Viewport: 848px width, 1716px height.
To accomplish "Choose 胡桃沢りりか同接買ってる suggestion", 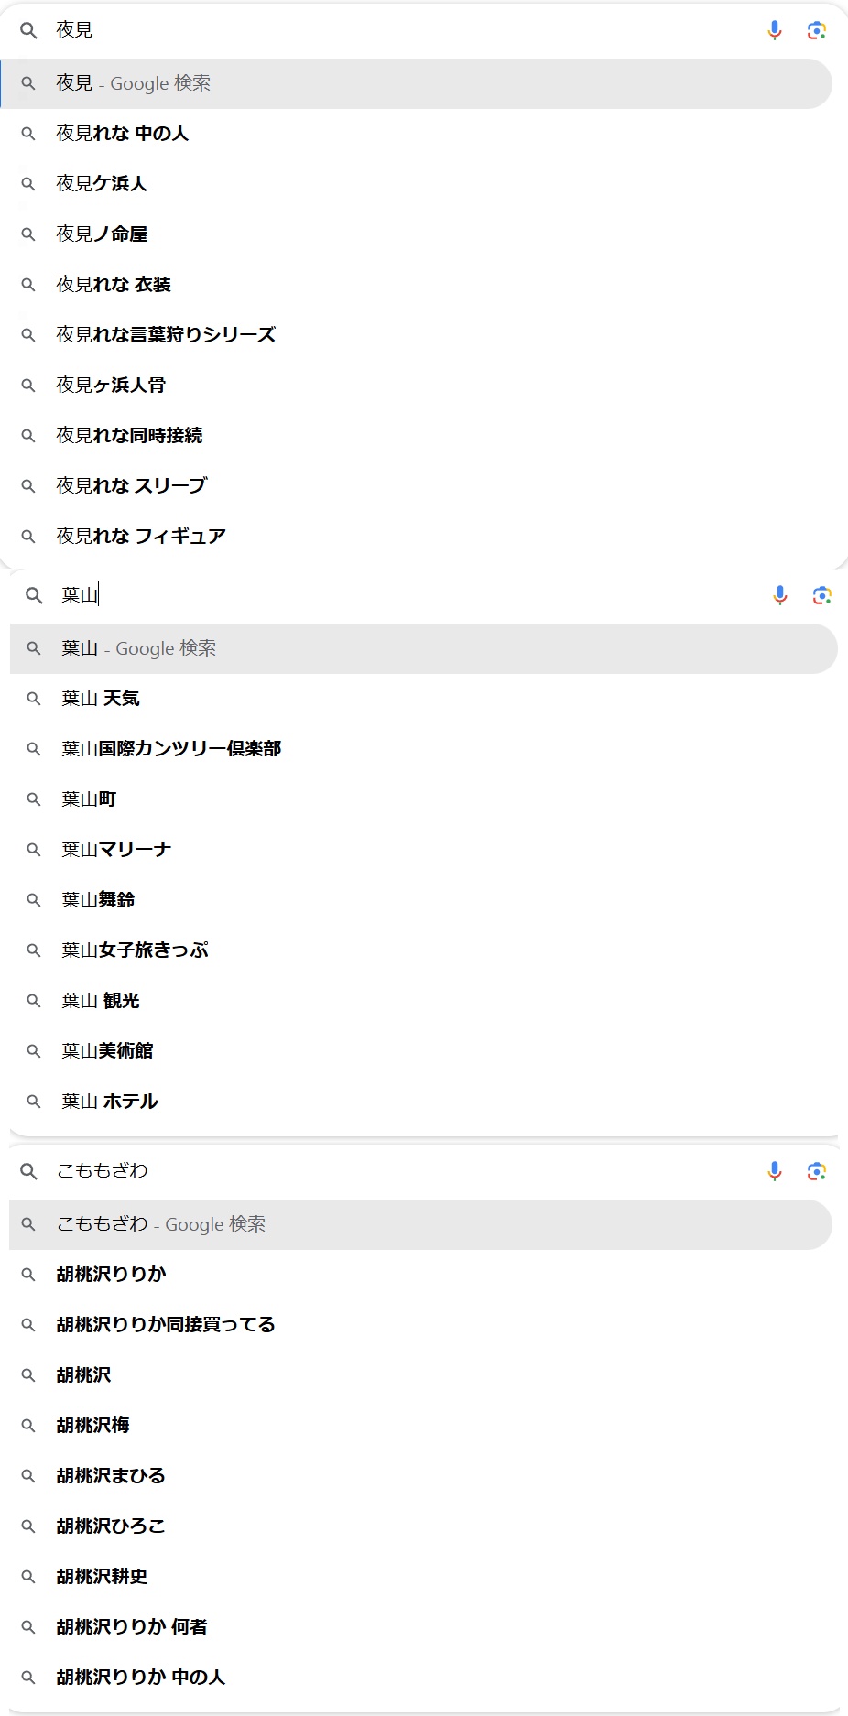I will [166, 1325].
